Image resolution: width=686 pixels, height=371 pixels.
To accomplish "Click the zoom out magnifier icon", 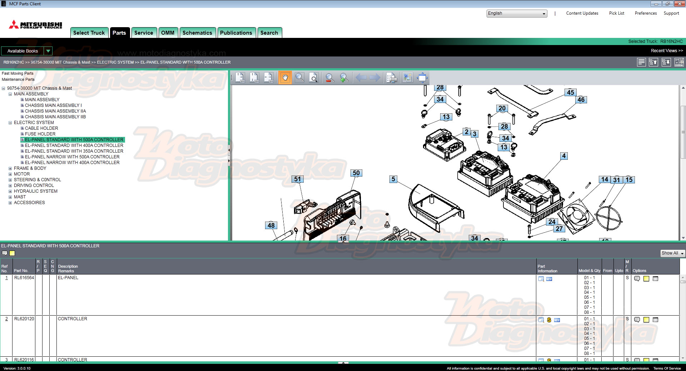I will 330,78.
